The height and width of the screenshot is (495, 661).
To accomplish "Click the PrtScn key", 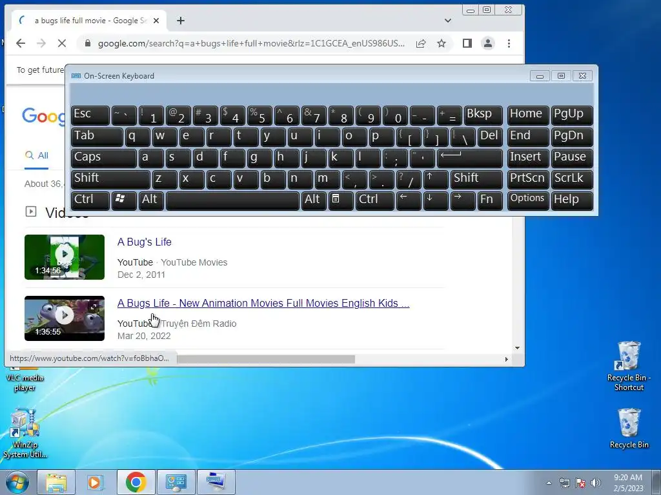I will pyautogui.click(x=528, y=179).
